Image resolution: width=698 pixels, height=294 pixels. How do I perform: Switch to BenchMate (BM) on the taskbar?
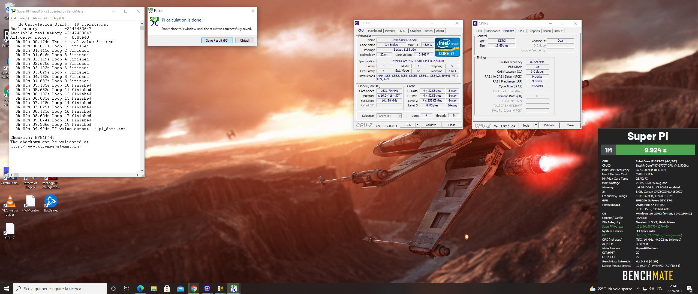click(x=221, y=289)
